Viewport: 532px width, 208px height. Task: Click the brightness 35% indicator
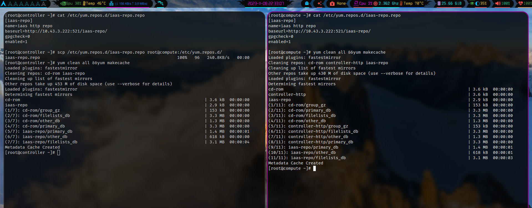pos(481,4)
